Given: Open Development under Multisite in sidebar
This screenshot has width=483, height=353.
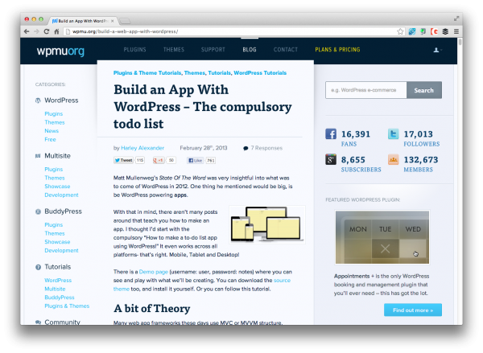Looking at the screenshot, I should [61, 195].
